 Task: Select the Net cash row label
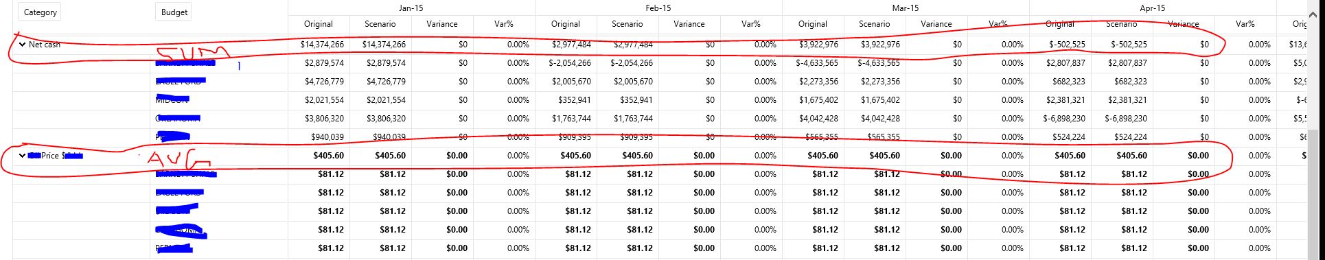[x=45, y=45]
